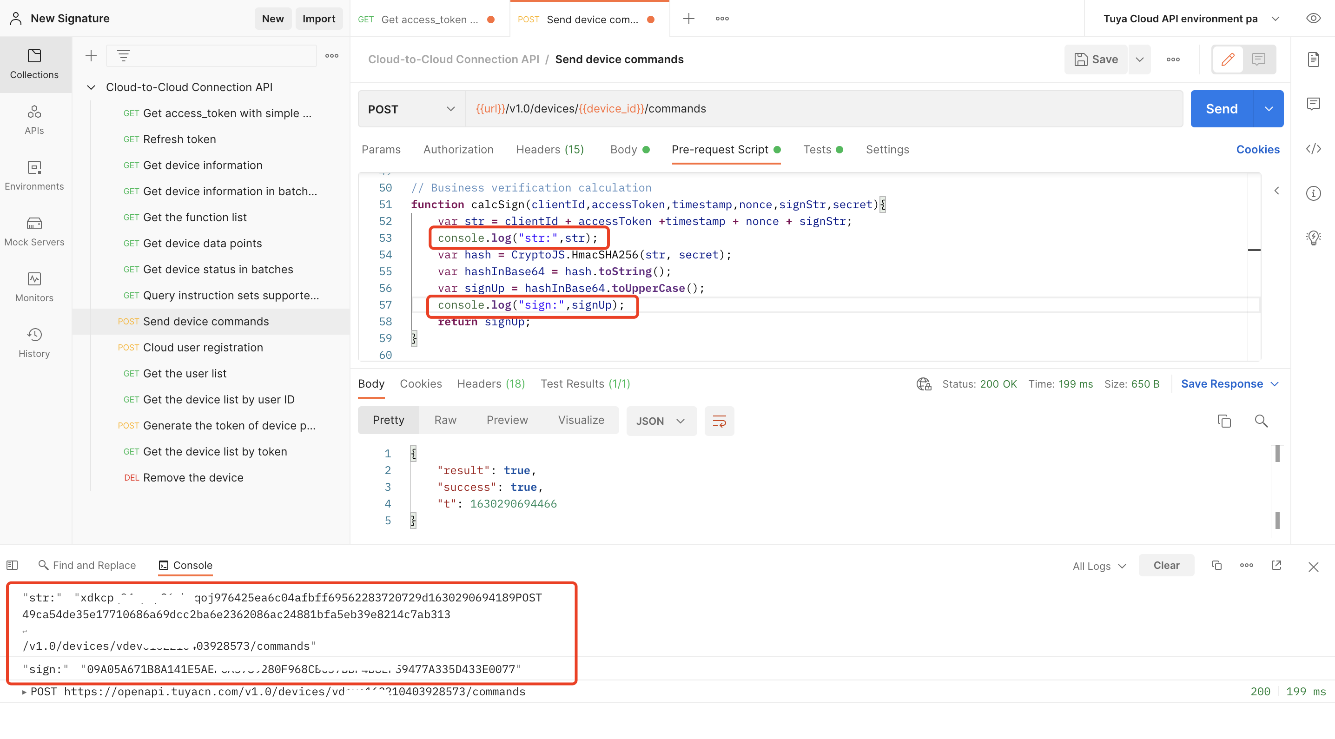
Task: Switch to the Params tab
Action: pyautogui.click(x=381, y=150)
